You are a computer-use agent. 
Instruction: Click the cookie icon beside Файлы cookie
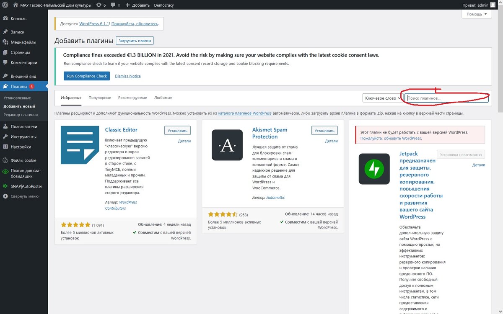pos(5,160)
